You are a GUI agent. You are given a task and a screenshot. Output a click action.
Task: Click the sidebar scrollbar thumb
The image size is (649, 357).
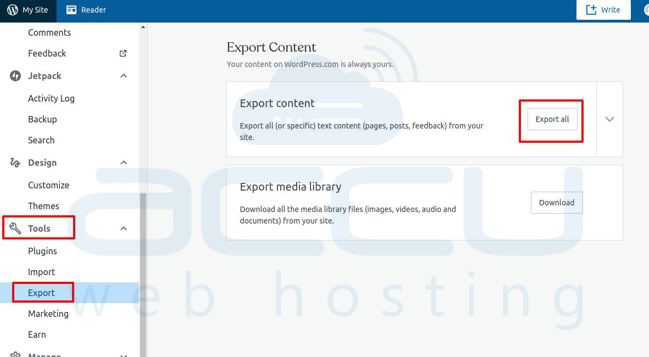pos(143,275)
